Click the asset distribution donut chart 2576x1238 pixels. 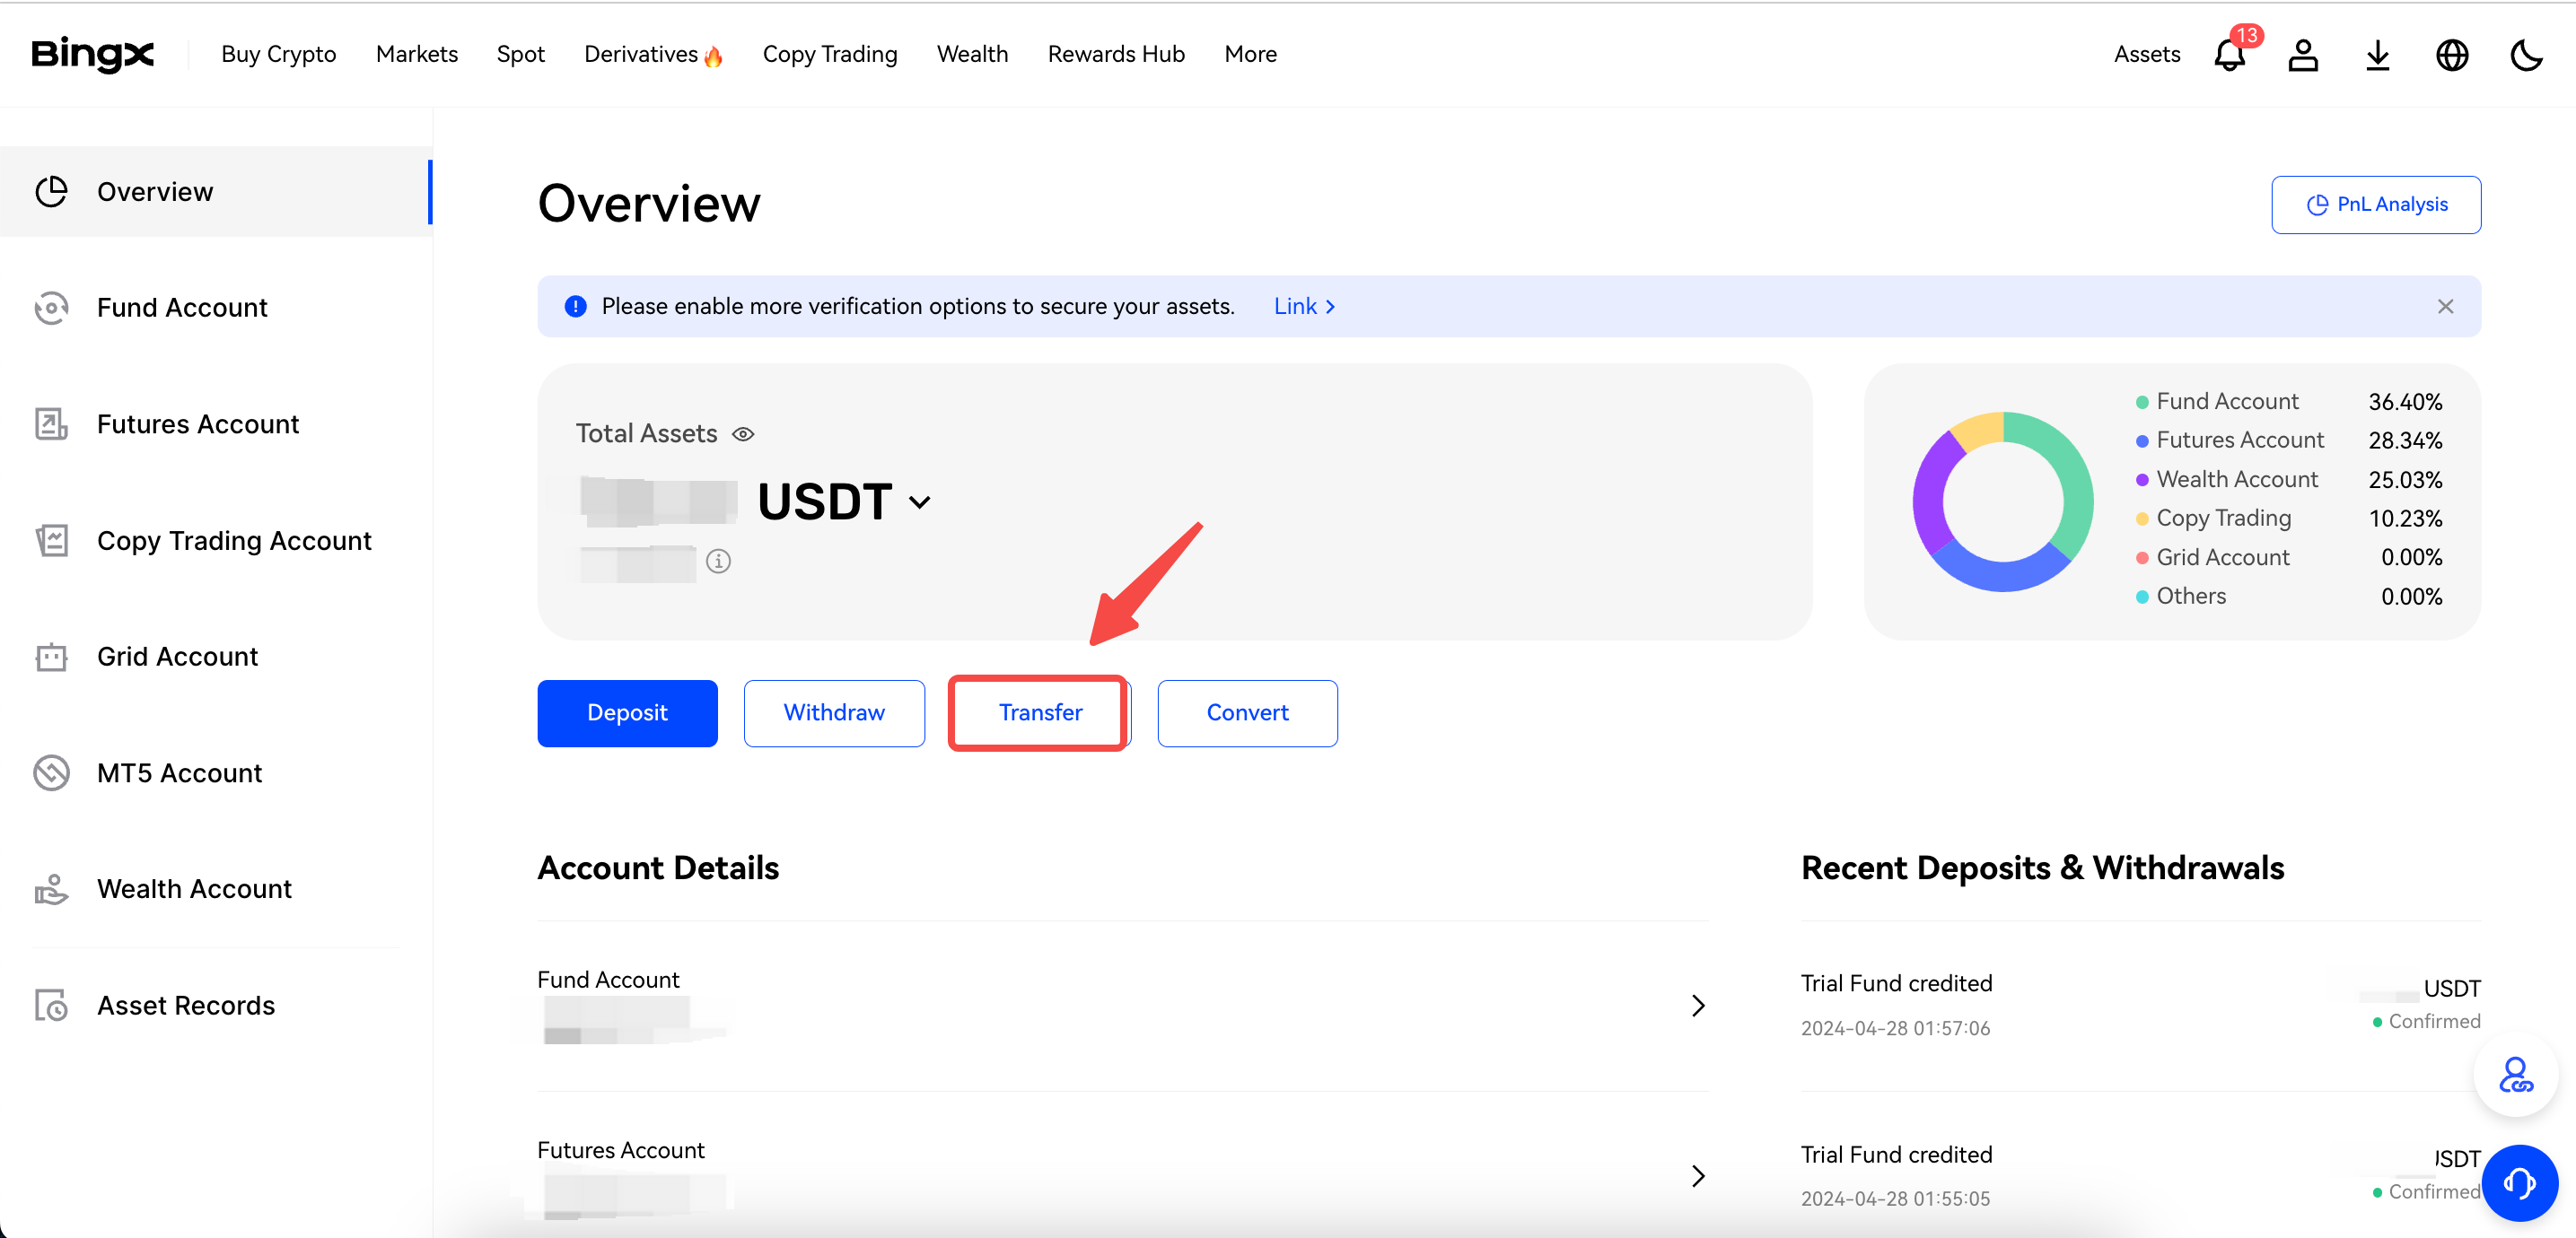coord(2003,501)
